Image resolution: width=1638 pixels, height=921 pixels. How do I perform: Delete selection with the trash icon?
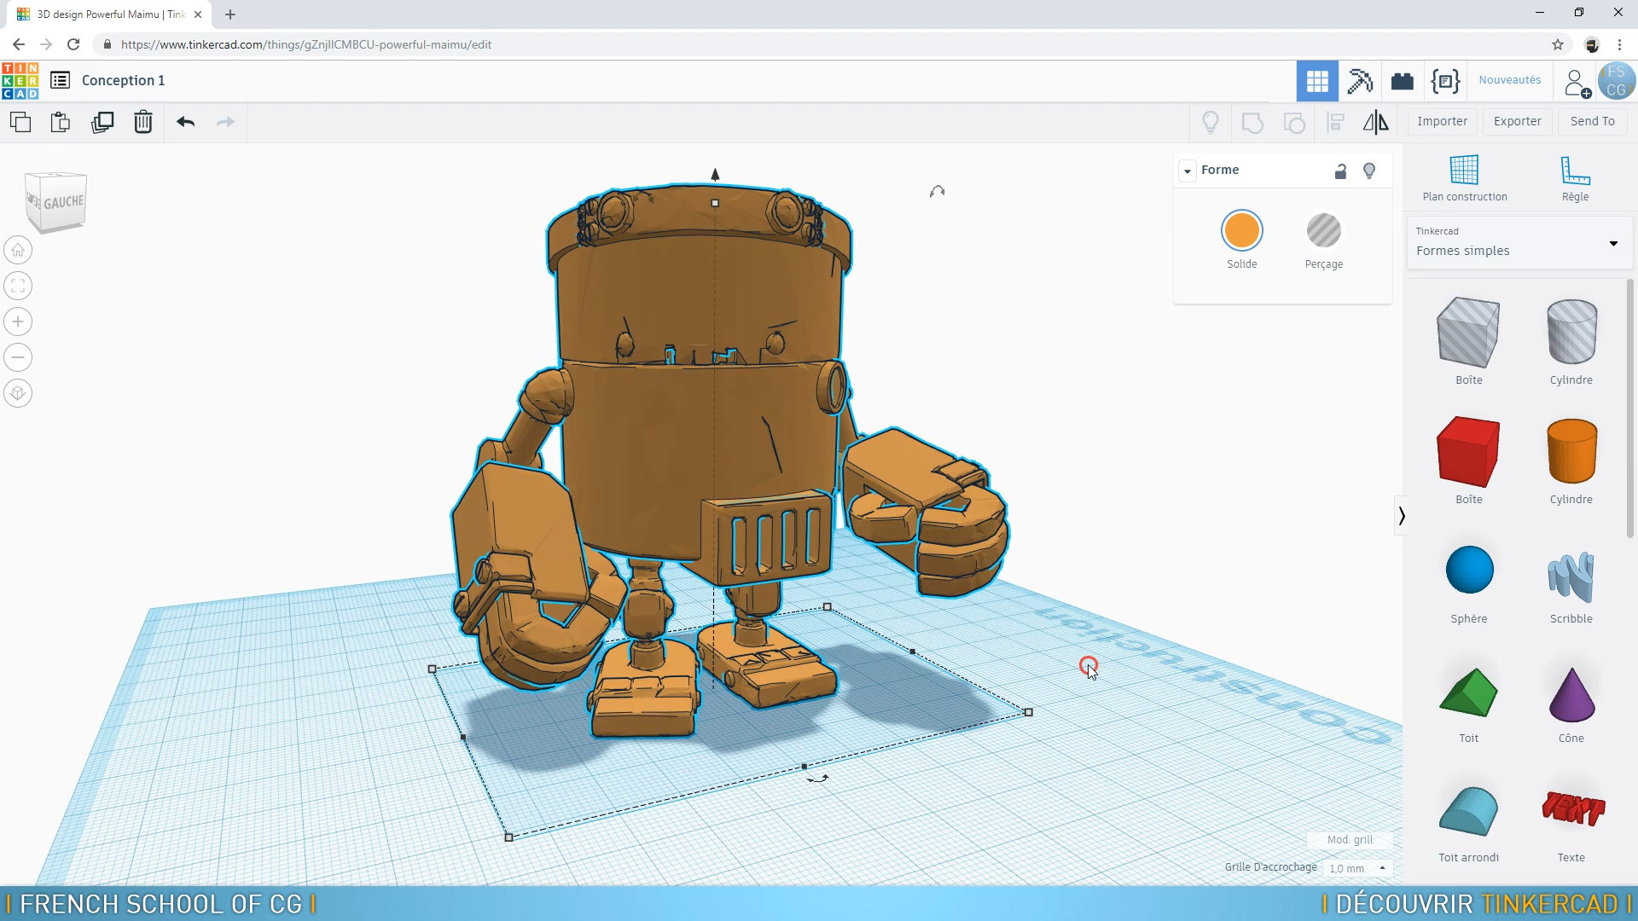(143, 122)
